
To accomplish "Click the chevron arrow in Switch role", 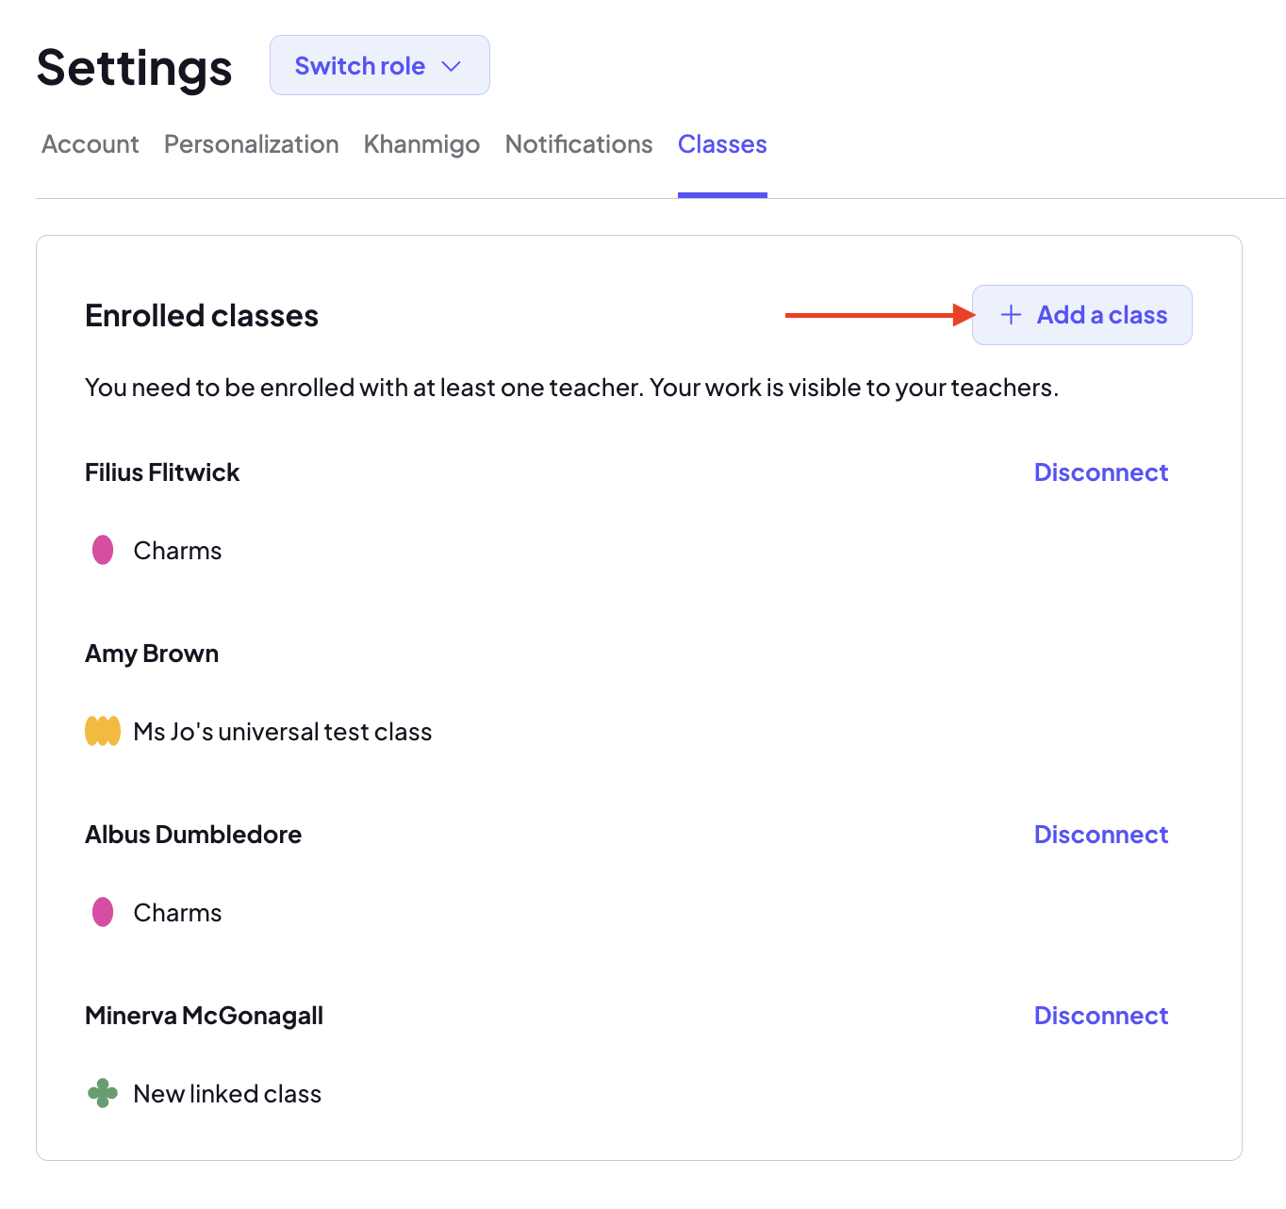I will click(x=452, y=66).
